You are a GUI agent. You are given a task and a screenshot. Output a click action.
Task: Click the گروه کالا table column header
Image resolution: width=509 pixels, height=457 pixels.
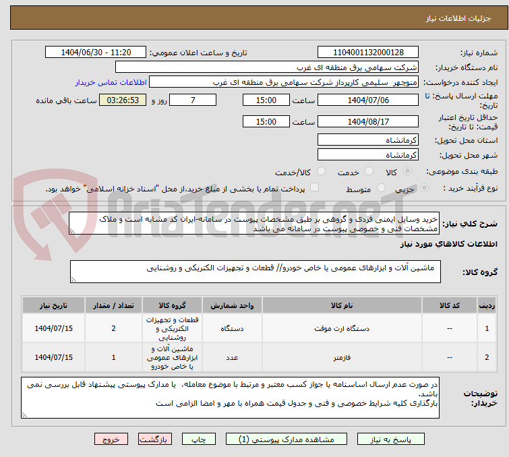[173, 305]
